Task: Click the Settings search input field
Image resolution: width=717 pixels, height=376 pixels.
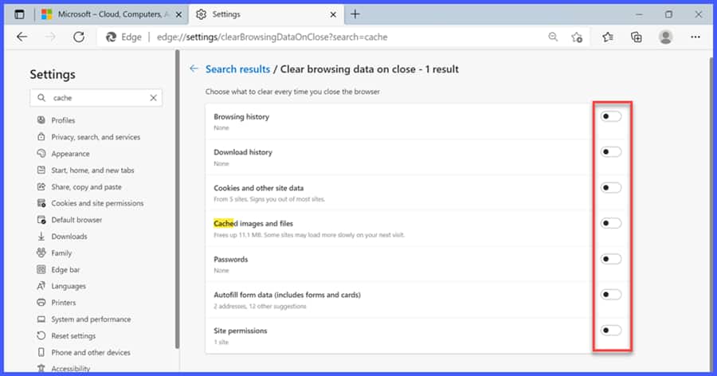Action: (x=97, y=97)
